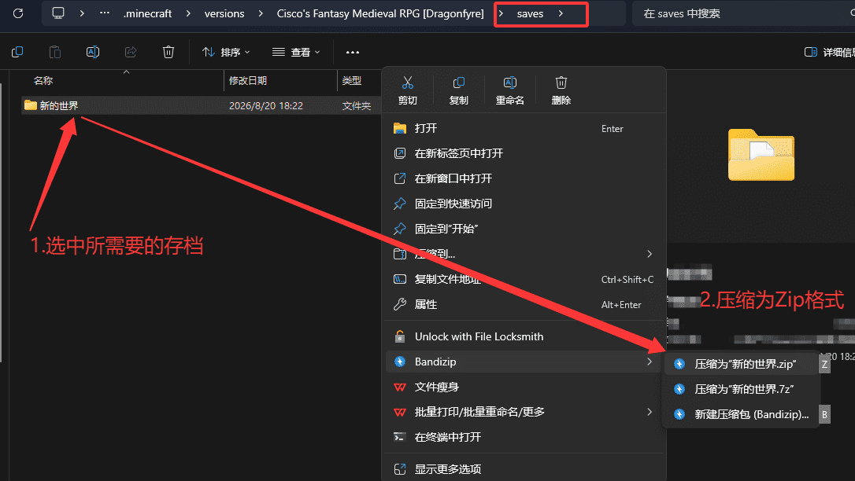Choose 文件瘦身 WPS menu entry
855x481 pixels.
click(524, 387)
